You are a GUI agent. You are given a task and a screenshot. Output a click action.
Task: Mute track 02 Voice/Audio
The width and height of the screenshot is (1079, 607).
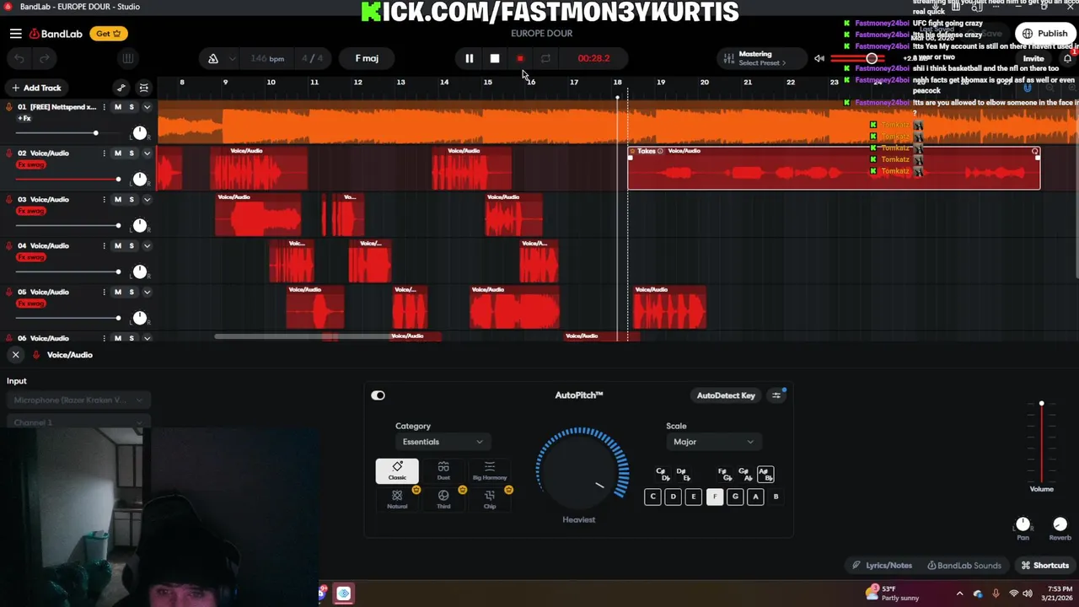click(x=118, y=153)
